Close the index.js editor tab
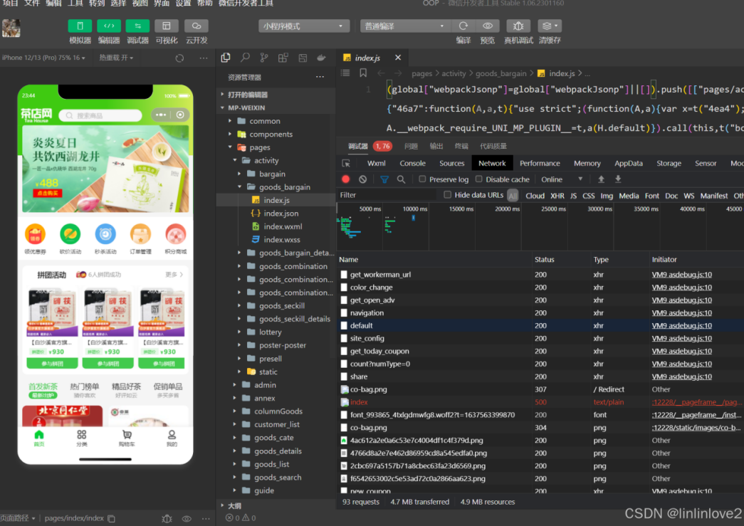The width and height of the screenshot is (744, 526). point(397,58)
